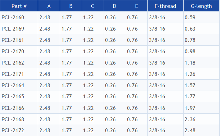
Task: Click the G-length value 0.98
Action: pos(190,52)
